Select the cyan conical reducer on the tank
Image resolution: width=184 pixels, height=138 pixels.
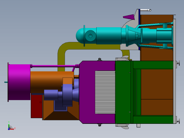click(x=134, y=36)
